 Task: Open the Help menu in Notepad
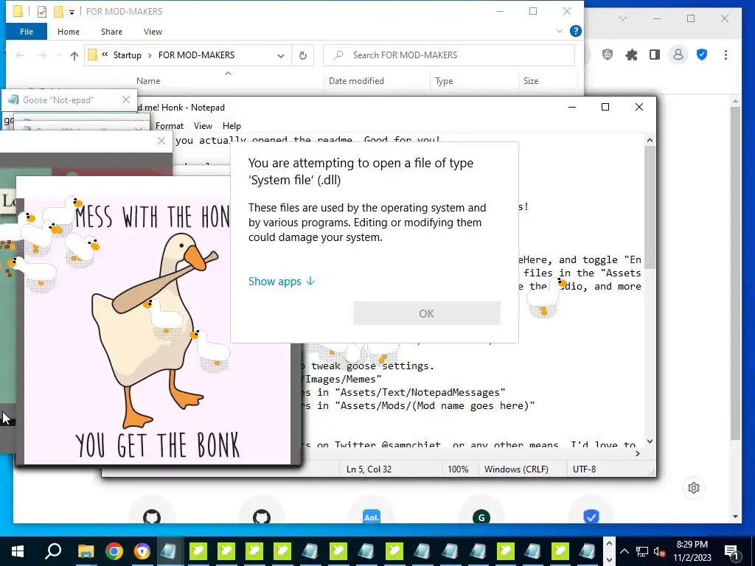coord(232,125)
